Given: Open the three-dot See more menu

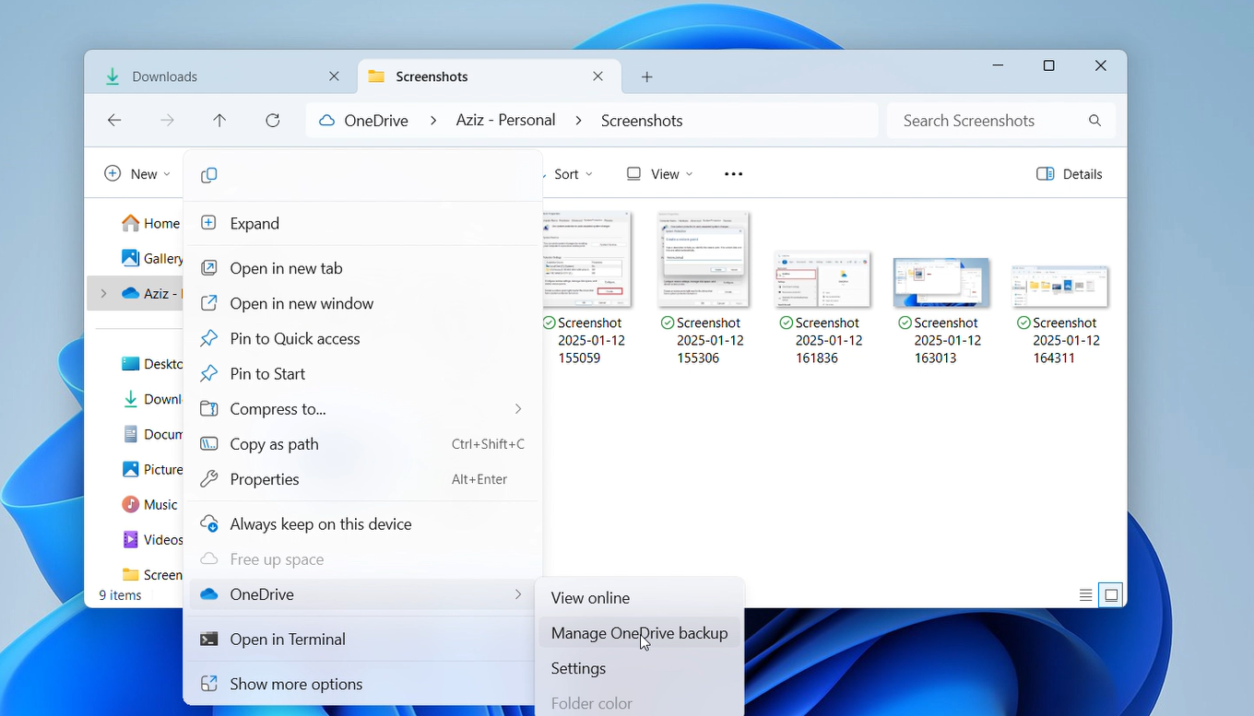Looking at the screenshot, I should (734, 174).
